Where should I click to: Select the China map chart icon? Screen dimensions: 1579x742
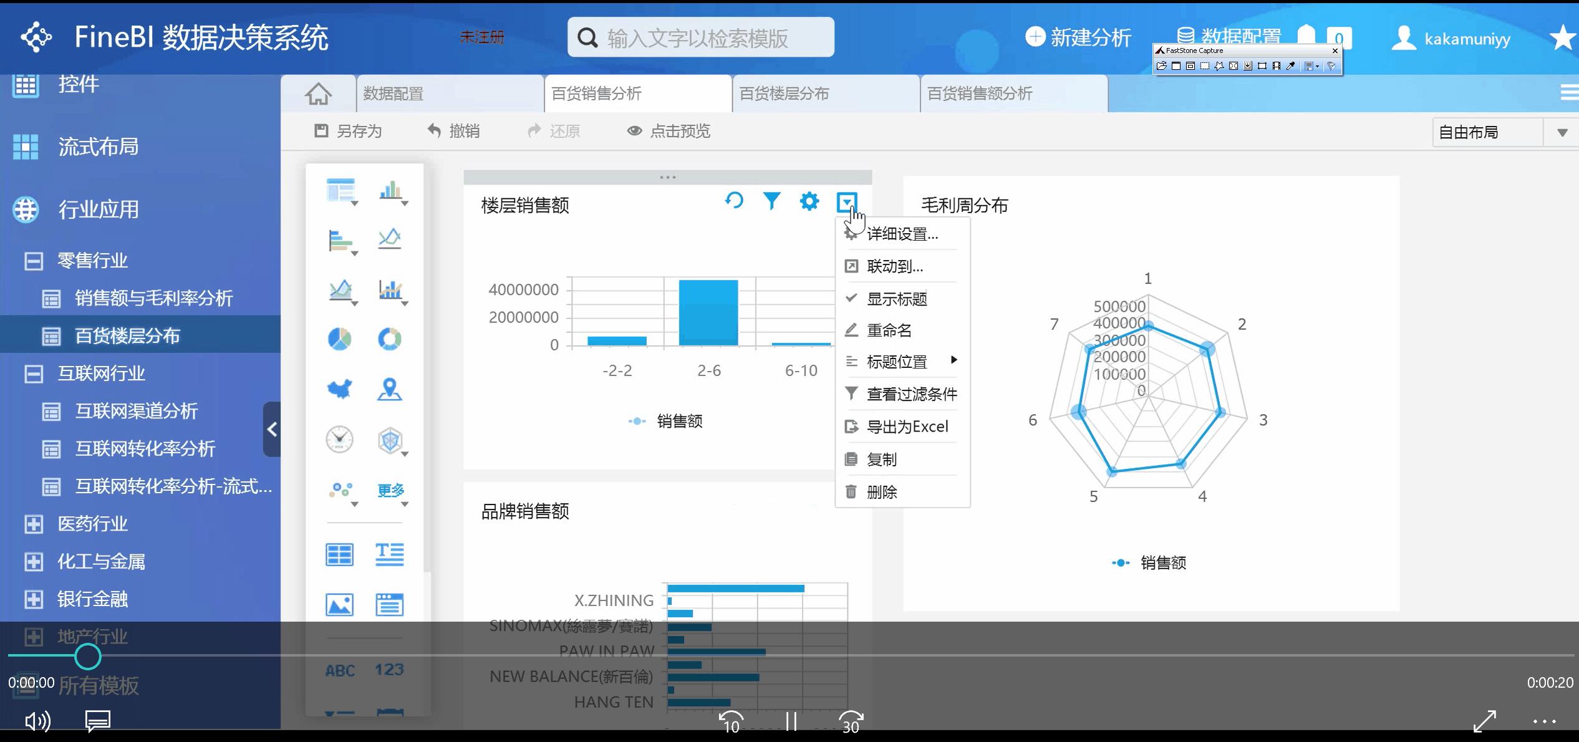[x=339, y=389]
